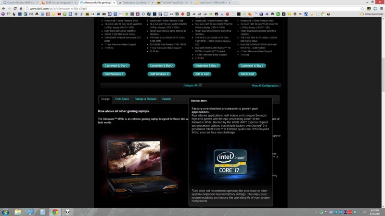This screenshot has width=385, height=216.
Task: Open Chrome menu icon at toolbar end
Action: 381,8
